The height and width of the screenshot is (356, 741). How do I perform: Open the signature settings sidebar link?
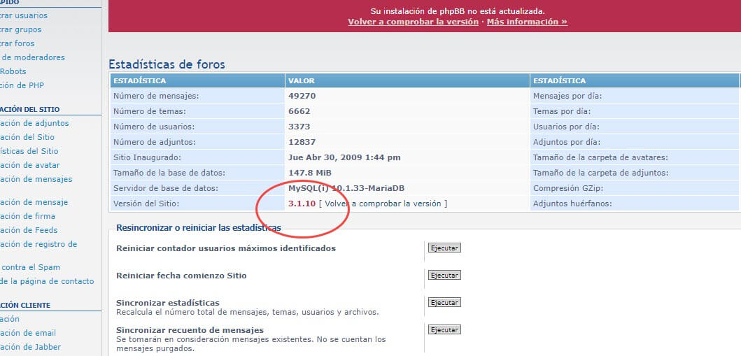(x=28, y=216)
